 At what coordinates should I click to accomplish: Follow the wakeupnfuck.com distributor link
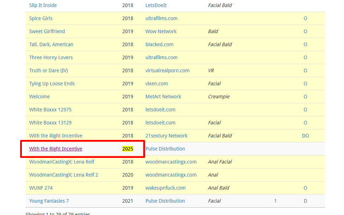point(165,188)
